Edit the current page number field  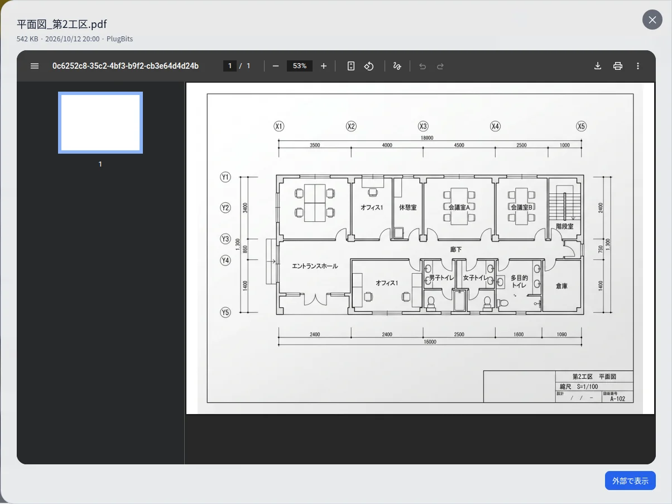230,66
